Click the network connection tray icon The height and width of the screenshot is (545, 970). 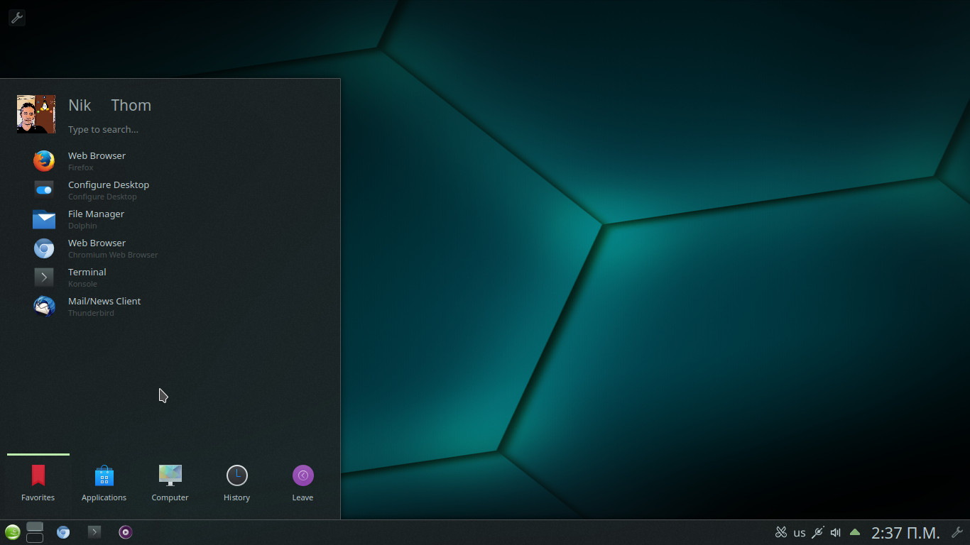pos(818,532)
